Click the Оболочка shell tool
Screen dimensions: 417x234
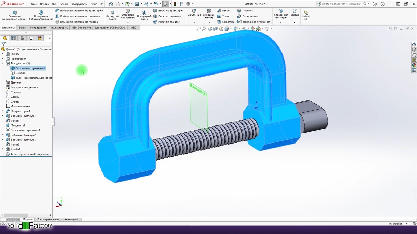coord(225,22)
